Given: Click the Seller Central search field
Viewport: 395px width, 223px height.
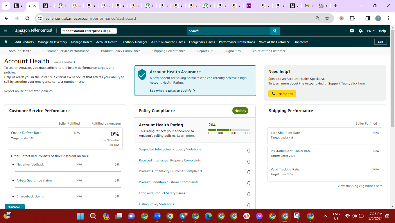Looking at the screenshot, I should pyautogui.click(x=229, y=31).
